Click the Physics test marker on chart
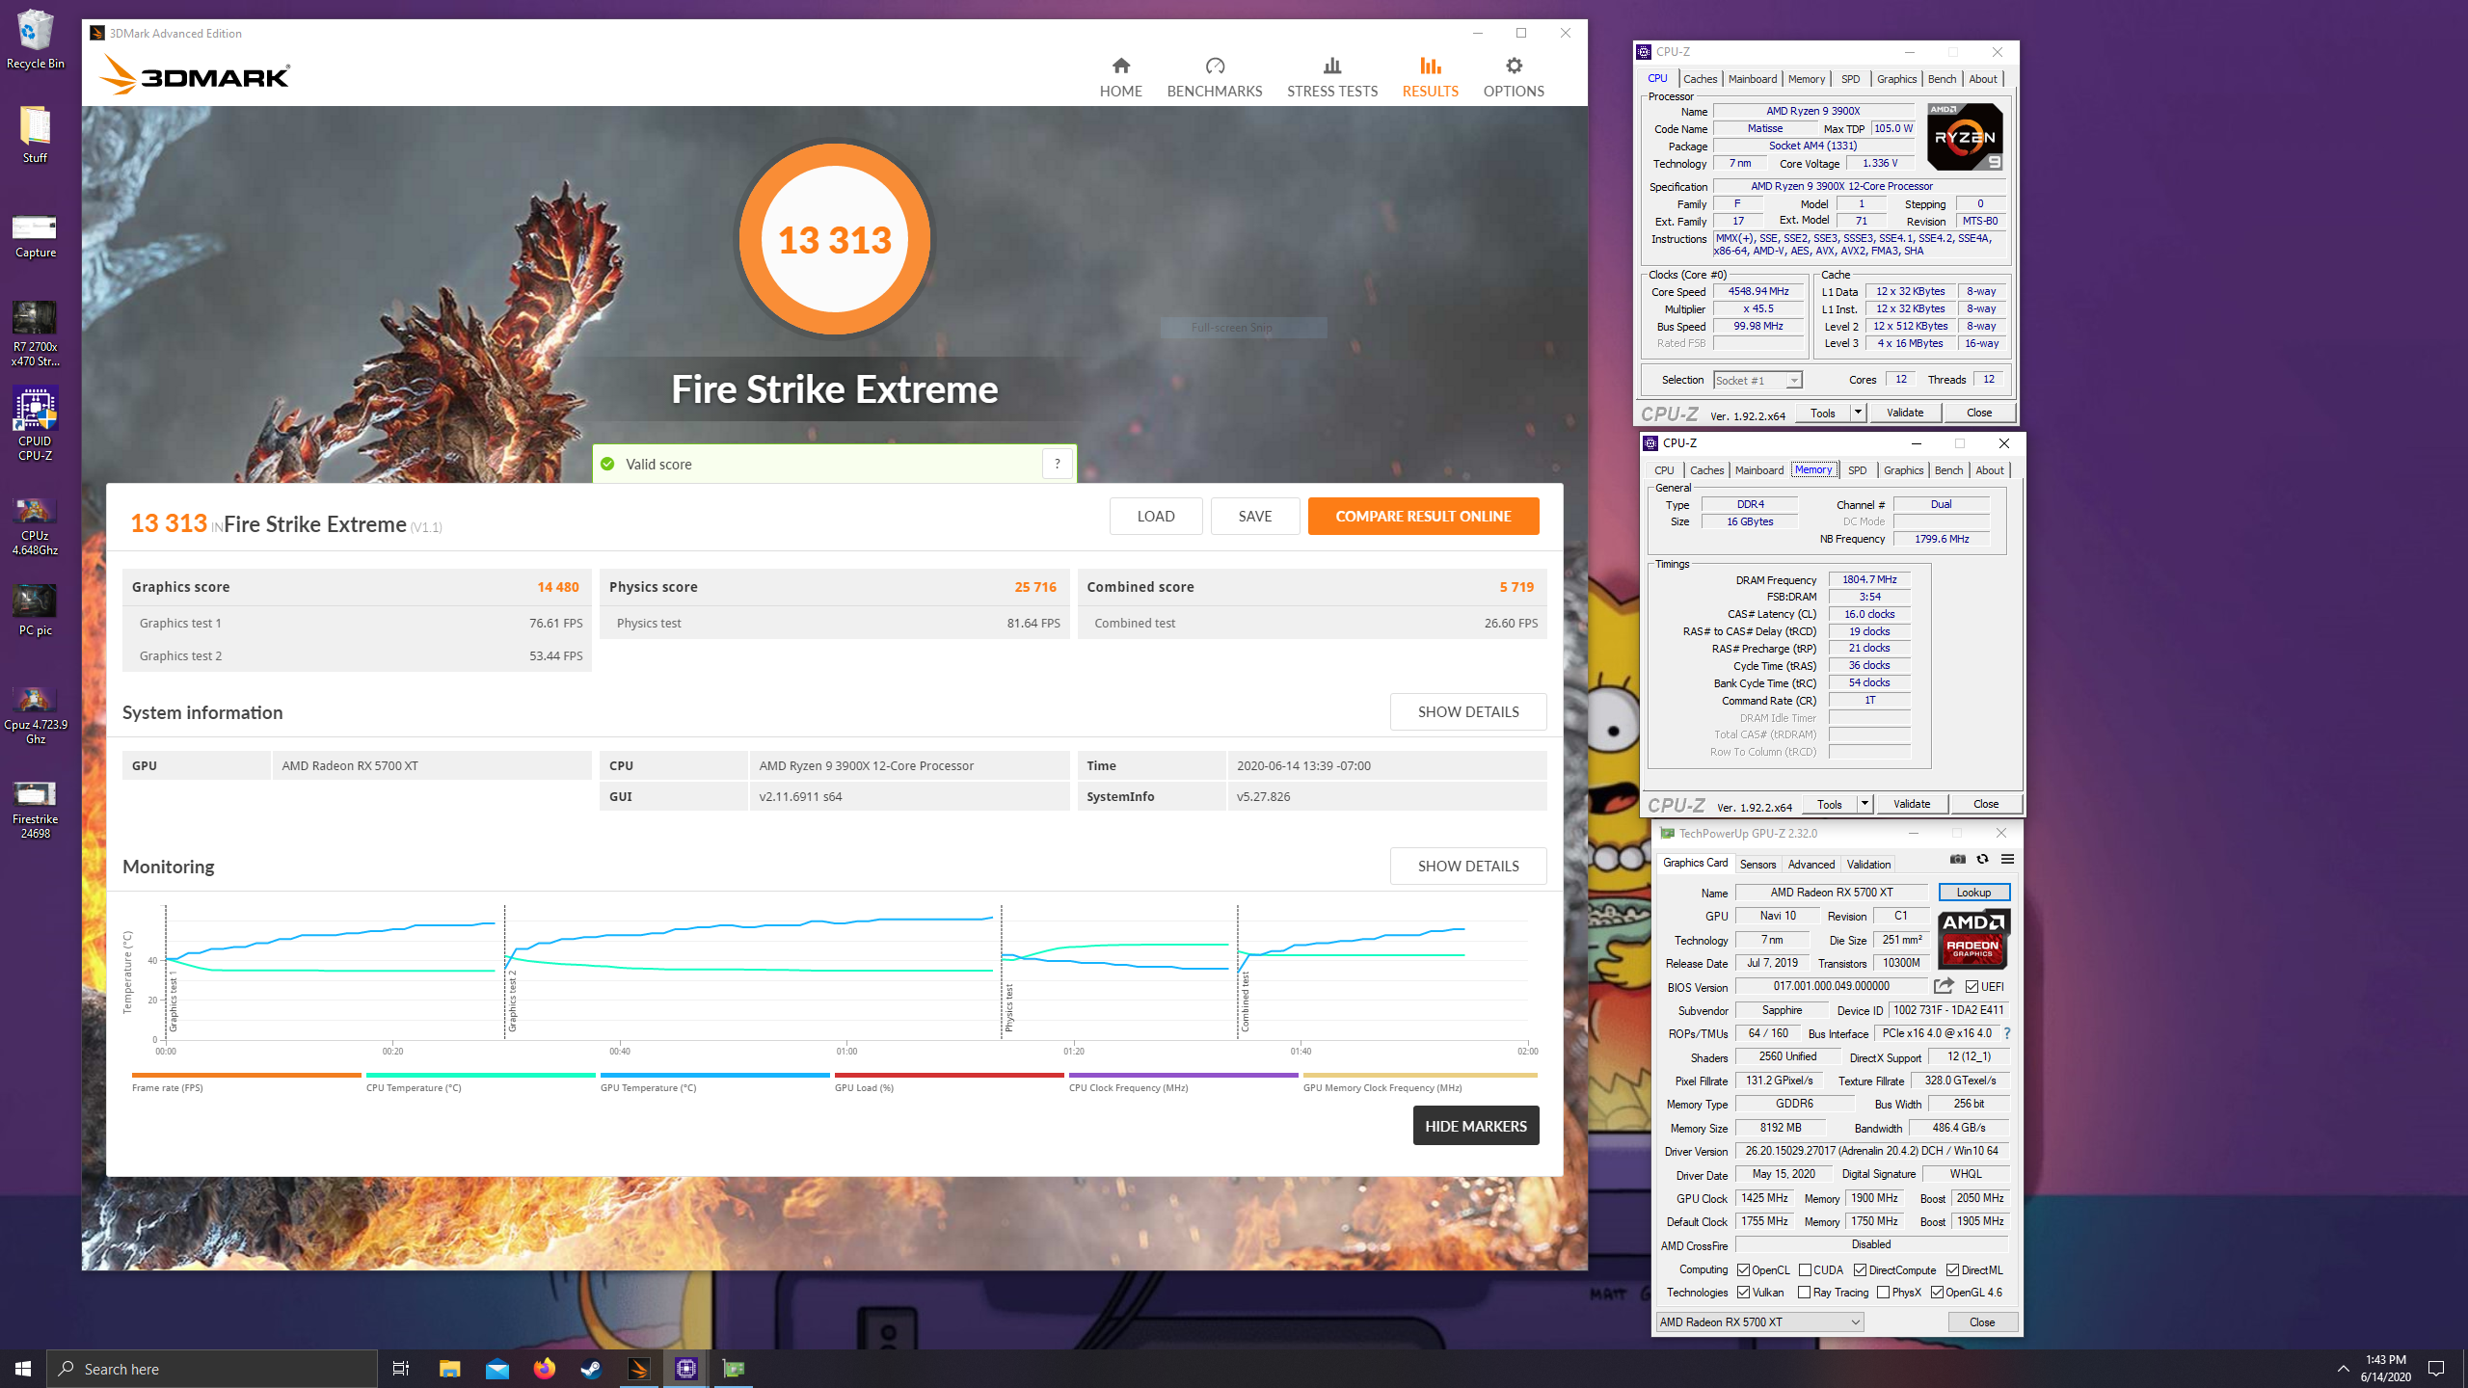Viewport: 2468px width, 1388px height. click(1009, 1008)
